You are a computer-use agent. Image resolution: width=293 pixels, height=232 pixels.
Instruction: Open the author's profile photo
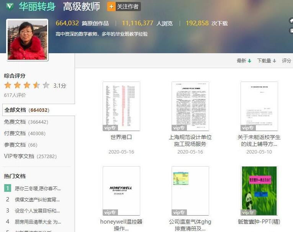click(27, 40)
